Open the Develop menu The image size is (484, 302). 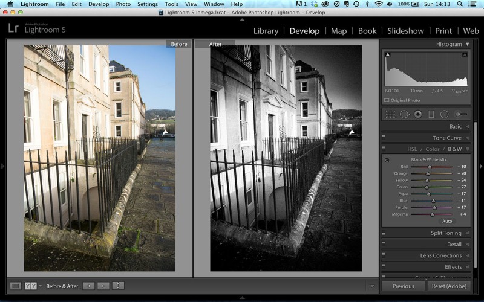99,4
